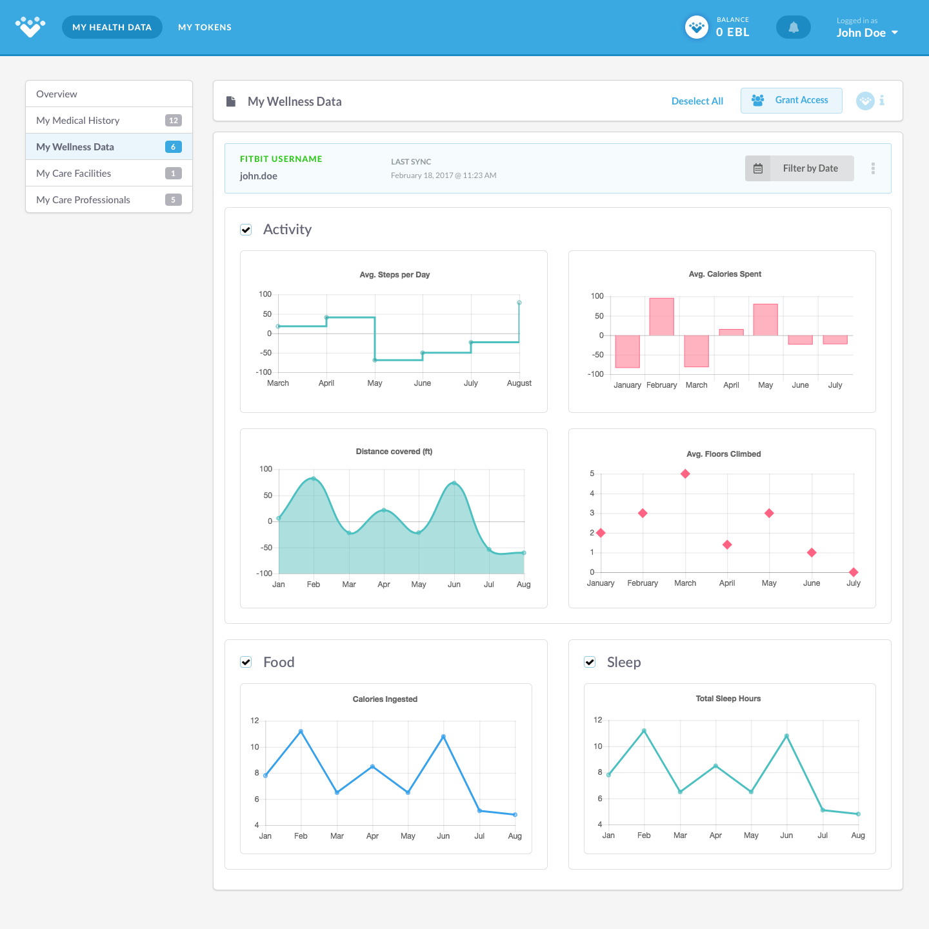
Task: Click the Jun peak point in Distance covered chart
Action: pyautogui.click(x=454, y=483)
